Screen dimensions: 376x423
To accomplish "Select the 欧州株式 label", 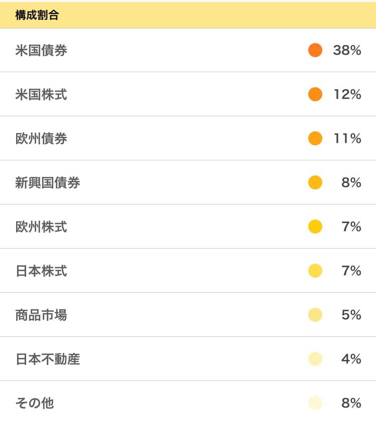I will tap(41, 227).
